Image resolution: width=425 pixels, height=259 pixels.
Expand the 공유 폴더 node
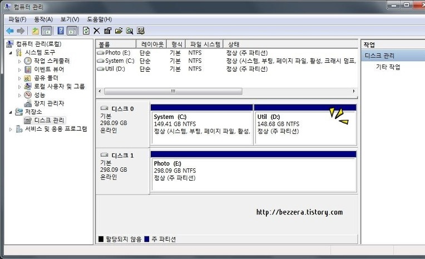[x=19, y=78]
